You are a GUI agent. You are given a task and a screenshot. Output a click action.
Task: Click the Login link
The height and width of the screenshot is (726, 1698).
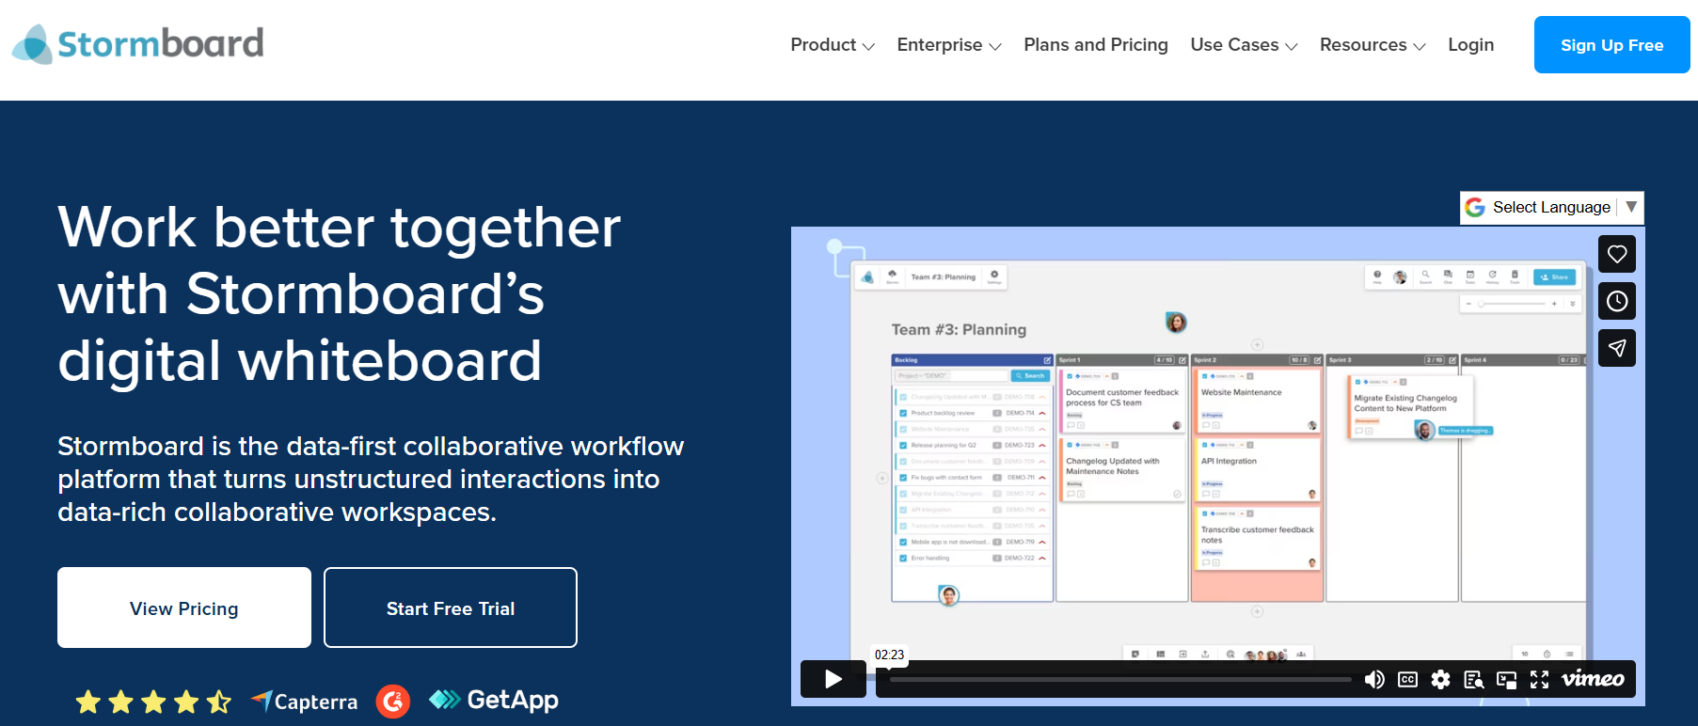pyautogui.click(x=1470, y=45)
